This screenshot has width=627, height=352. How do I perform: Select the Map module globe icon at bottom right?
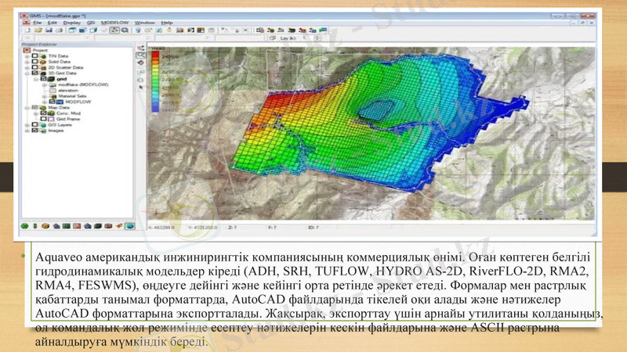coord(129,226)
